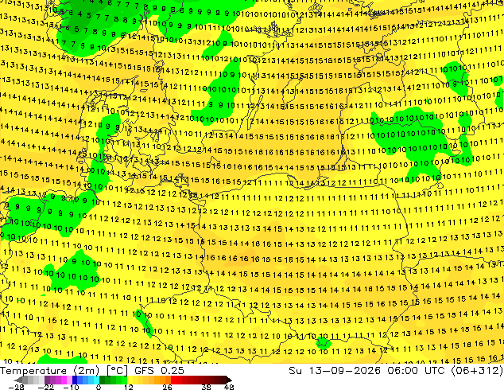The image size is (504, 390).
Task: Click the left gray arrow of the color scale
Action: (18, 380)
